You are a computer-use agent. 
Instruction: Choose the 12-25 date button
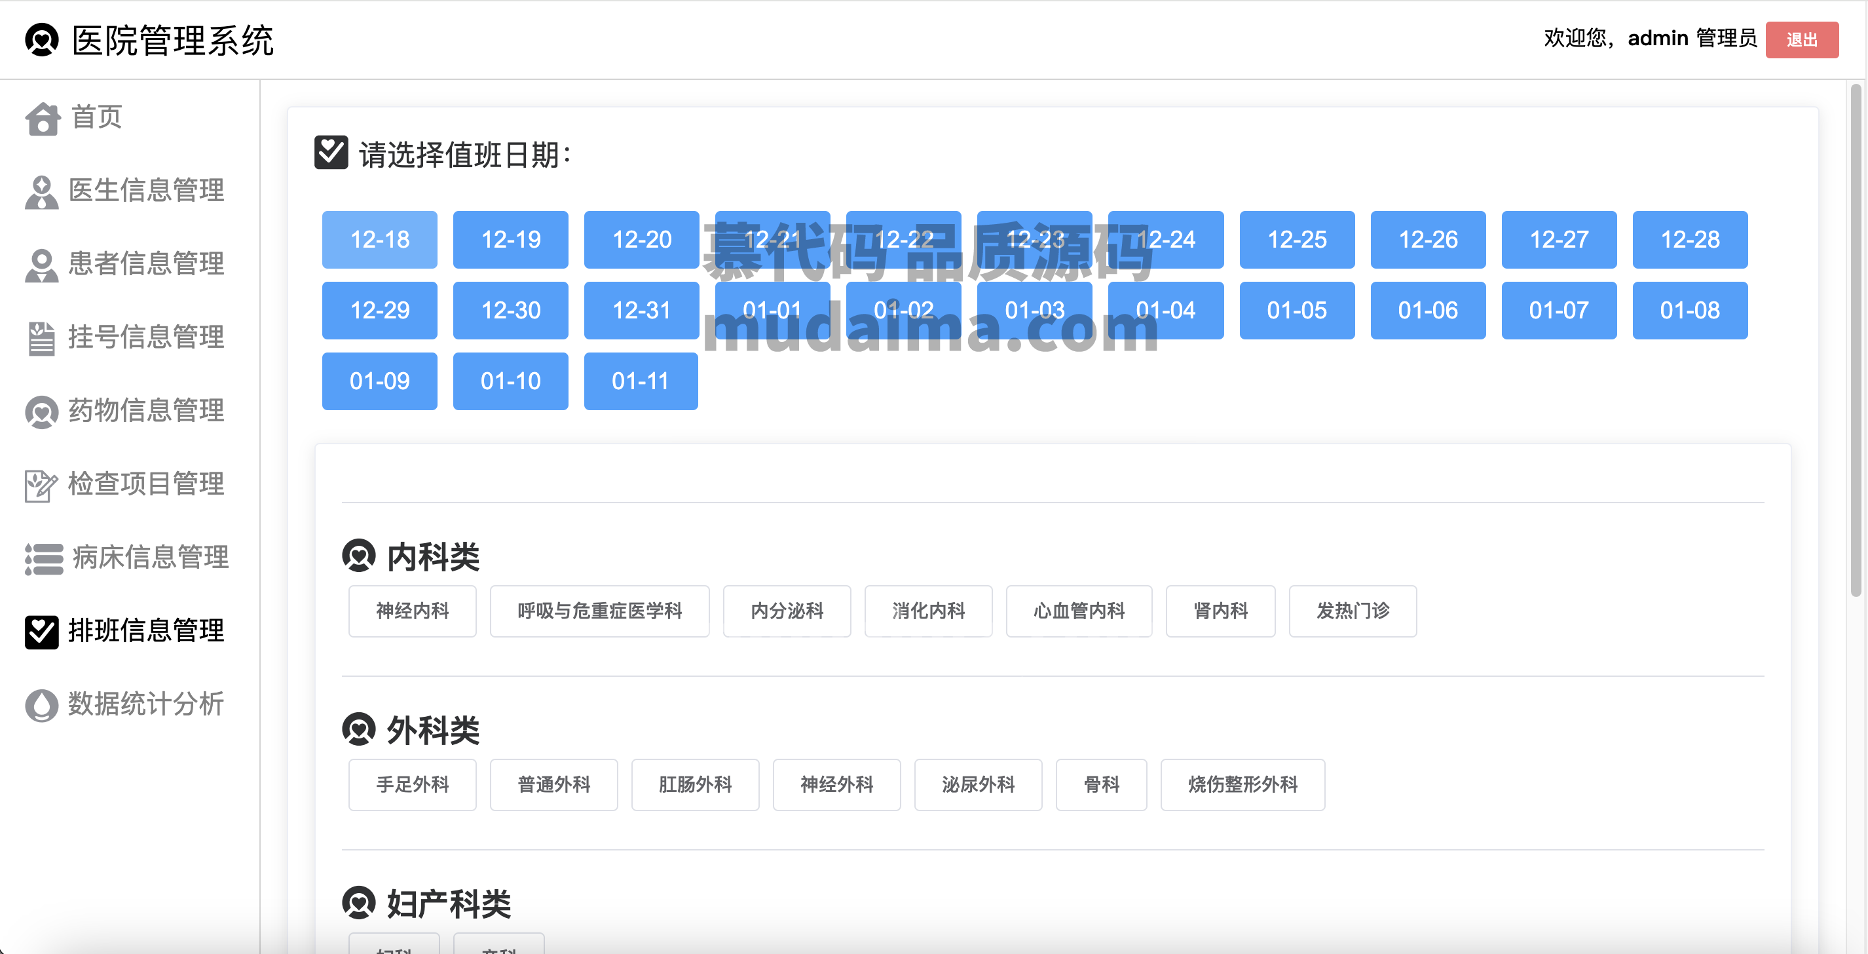click(x=1297, y=239)
